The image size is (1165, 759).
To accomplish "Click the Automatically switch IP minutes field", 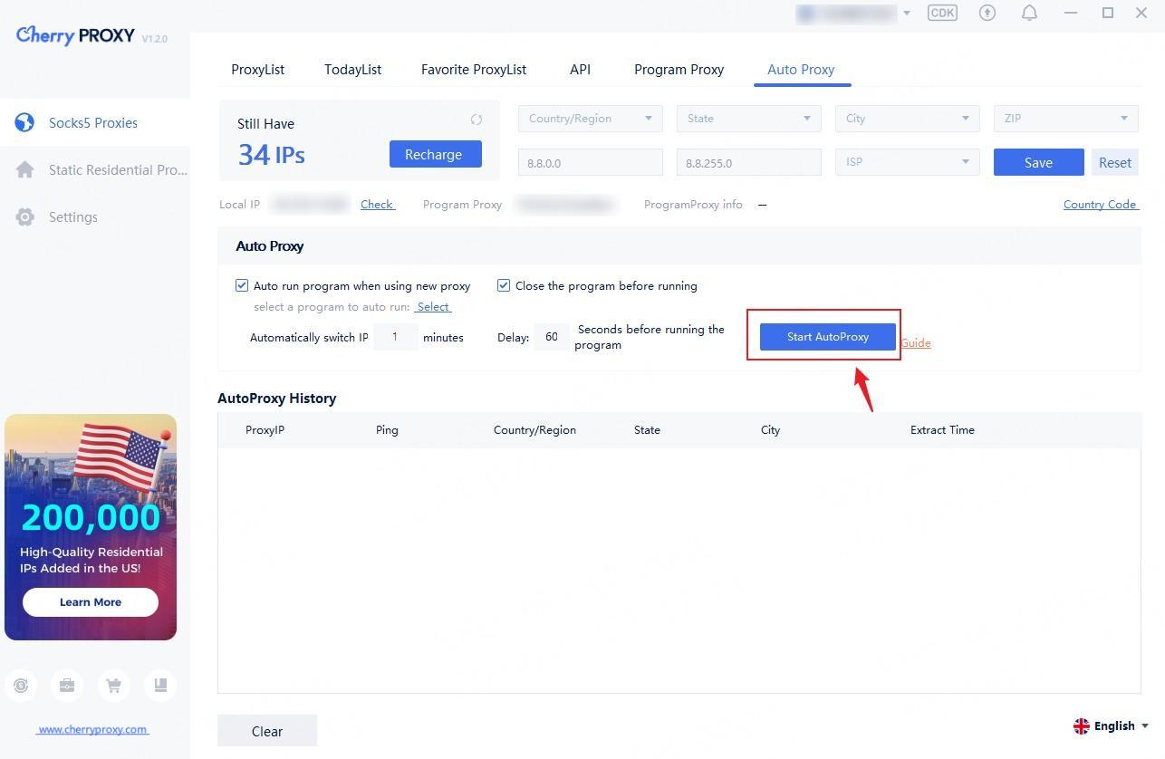I will tap(395, 337).
